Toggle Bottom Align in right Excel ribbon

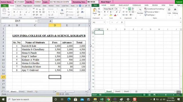130,9
